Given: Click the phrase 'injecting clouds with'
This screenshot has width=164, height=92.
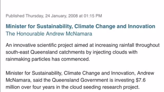Looking at the screenshot, I should click(115, 52).
